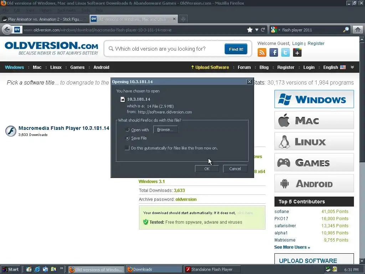Click the file icon next to 10.3.181.14

click(x=123, y=100)
